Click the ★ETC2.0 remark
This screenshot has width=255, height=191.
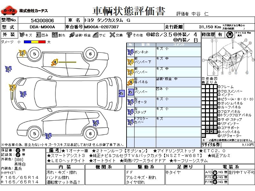point(212,151)
